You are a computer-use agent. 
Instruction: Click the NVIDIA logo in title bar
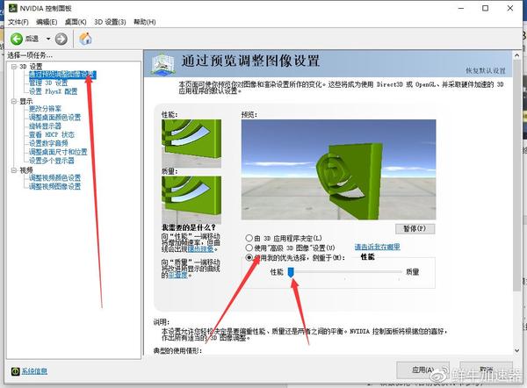(x=12, y=8)
